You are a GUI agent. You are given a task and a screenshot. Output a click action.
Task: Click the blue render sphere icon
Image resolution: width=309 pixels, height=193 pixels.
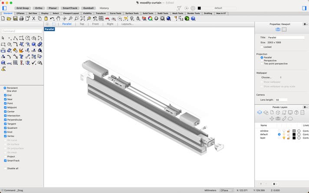pyautogui.click(x=168, y=19)
